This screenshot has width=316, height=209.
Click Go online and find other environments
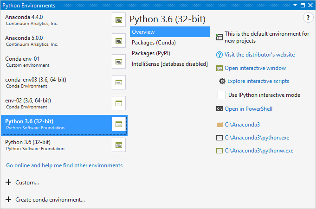[x=64, y=165]
